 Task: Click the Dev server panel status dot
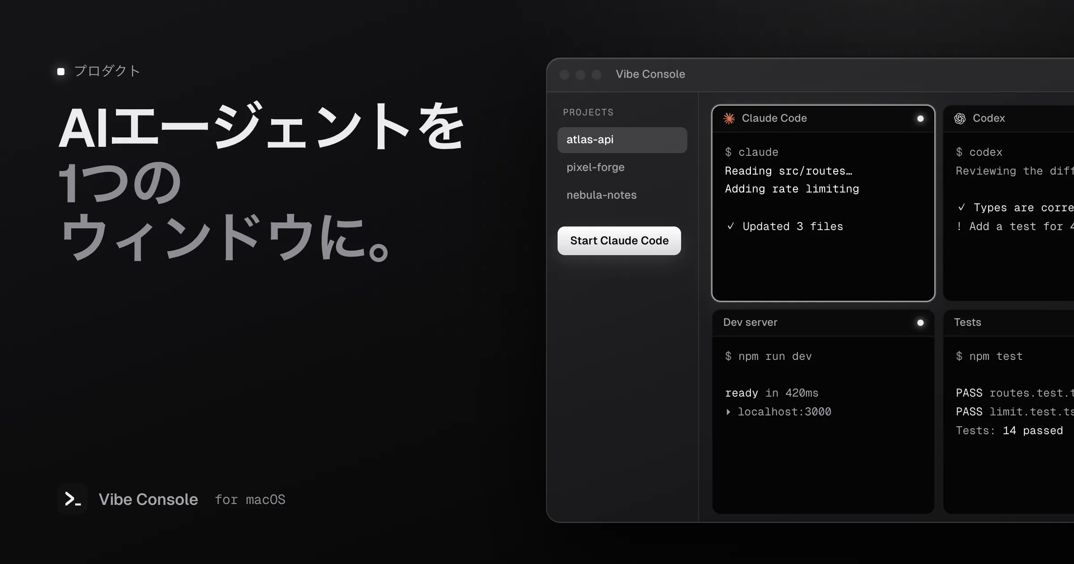[920, 323]
